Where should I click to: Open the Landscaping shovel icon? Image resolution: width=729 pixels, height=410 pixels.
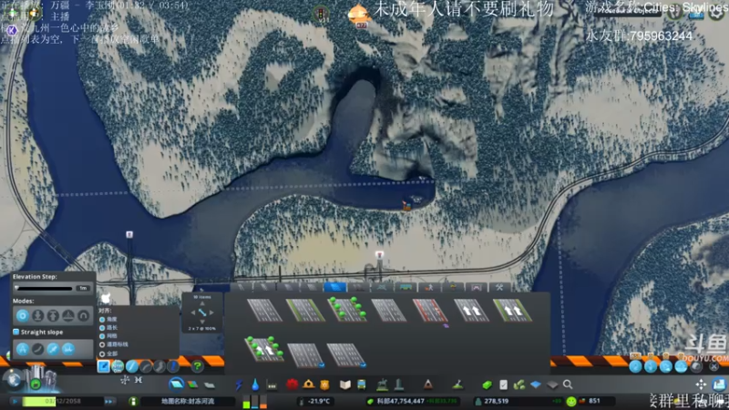tap(457, 384)
